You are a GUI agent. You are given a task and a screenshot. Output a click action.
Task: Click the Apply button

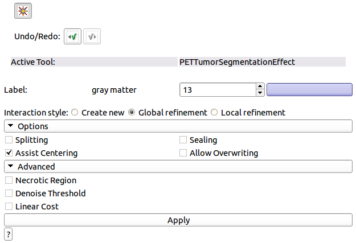(x=178, y=220)
